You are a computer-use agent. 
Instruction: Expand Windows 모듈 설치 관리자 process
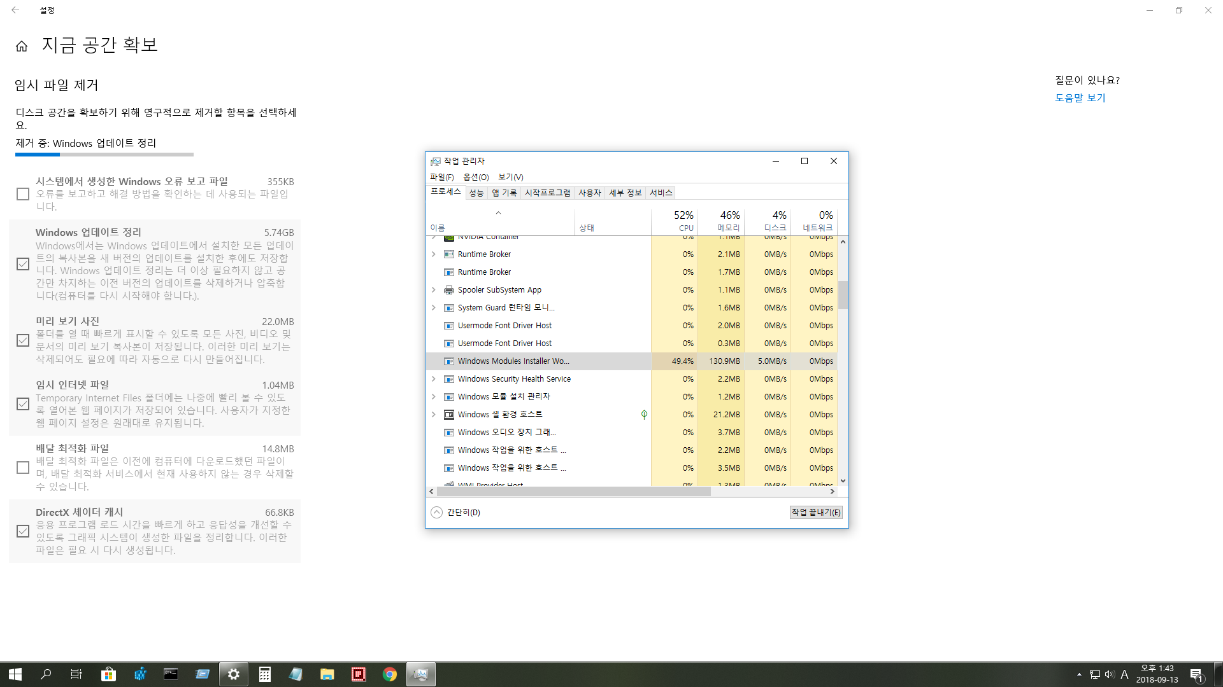[x=434, y=397]
